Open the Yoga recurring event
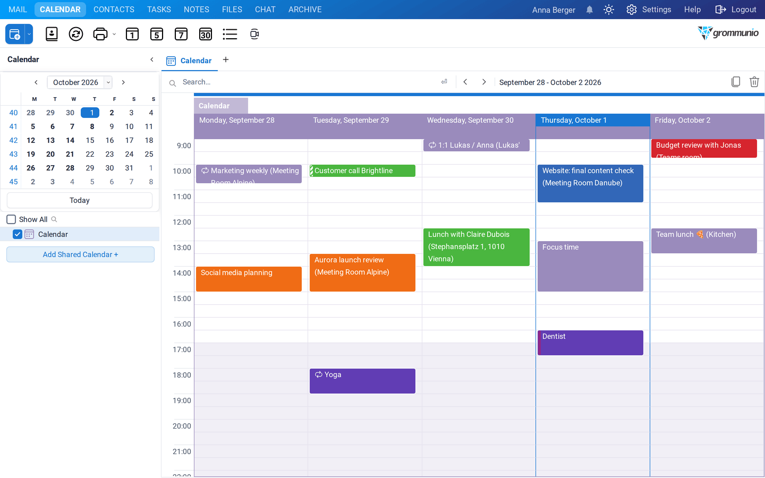The width and height of the screenshot is (765, 478). (x=362, y=381)
